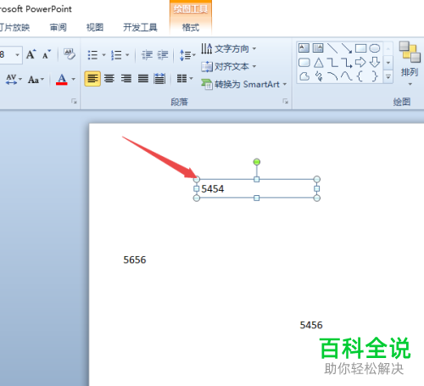Click 转换为 SmartArt button

pyautogui.click(x=243, y=84)
